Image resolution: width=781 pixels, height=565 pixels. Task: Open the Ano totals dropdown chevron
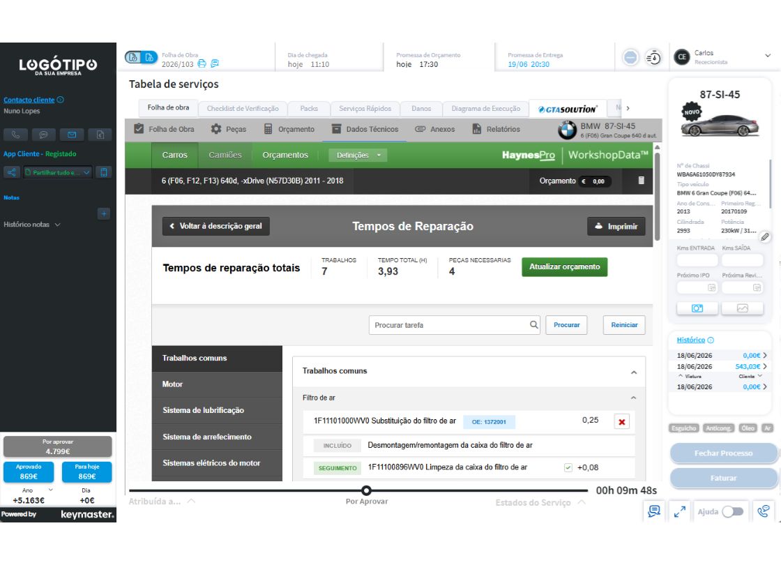[x=50, y=490]
